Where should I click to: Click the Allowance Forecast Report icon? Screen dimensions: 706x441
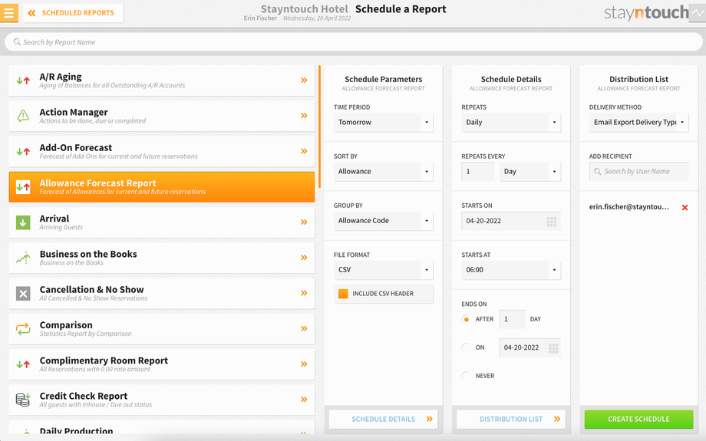pos(23,186)
